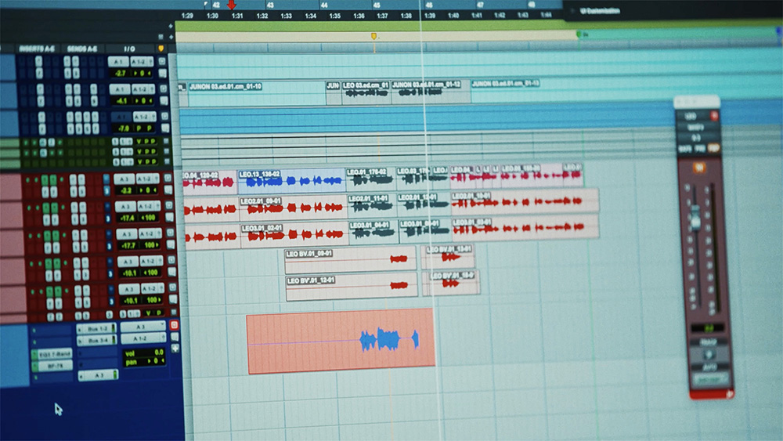Viewport: 783px width, 441px height.
Task: Select the LEO.13_138-02 blue audio clip
Action: pyautogui.click(x=291, y=181)
